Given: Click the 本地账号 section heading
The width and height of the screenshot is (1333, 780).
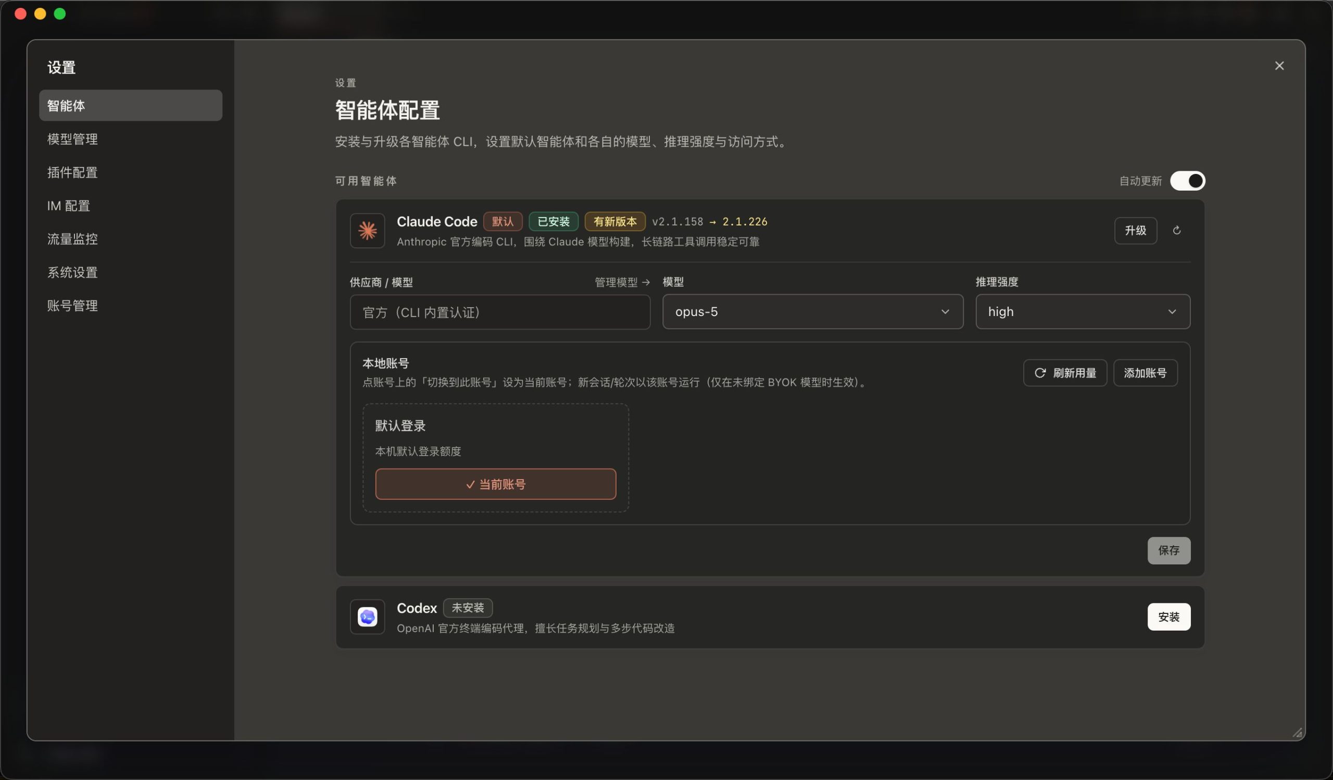Looking at the screenshot, I should coord(385,363).
